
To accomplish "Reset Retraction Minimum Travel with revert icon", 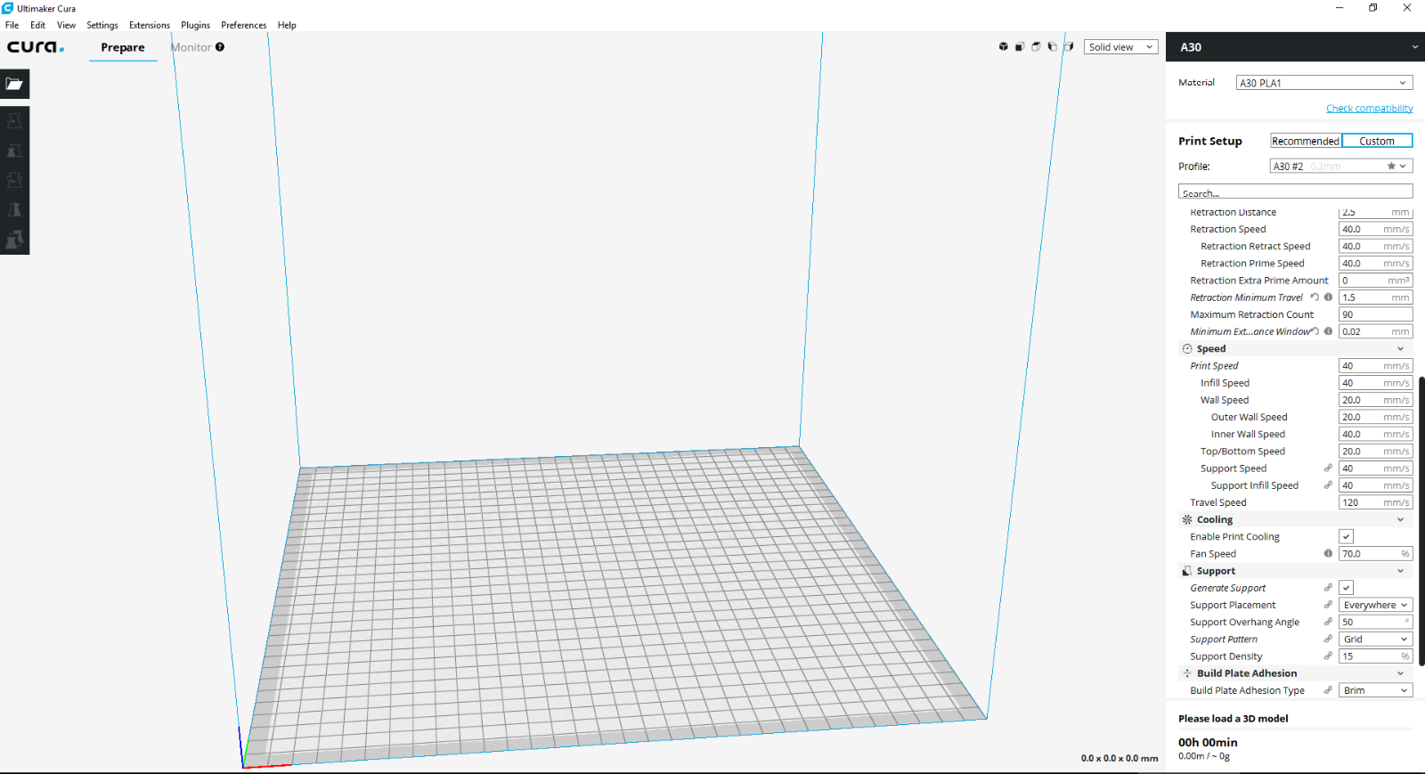I will tap(1315, 297).
